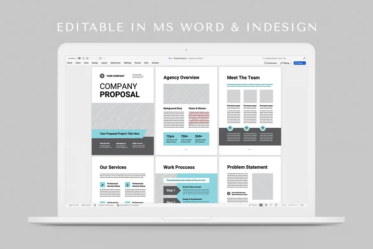Click the Undo arrow icon
Image resolution: width=373 pixels, height=249 pixels.
click(91, 58)
